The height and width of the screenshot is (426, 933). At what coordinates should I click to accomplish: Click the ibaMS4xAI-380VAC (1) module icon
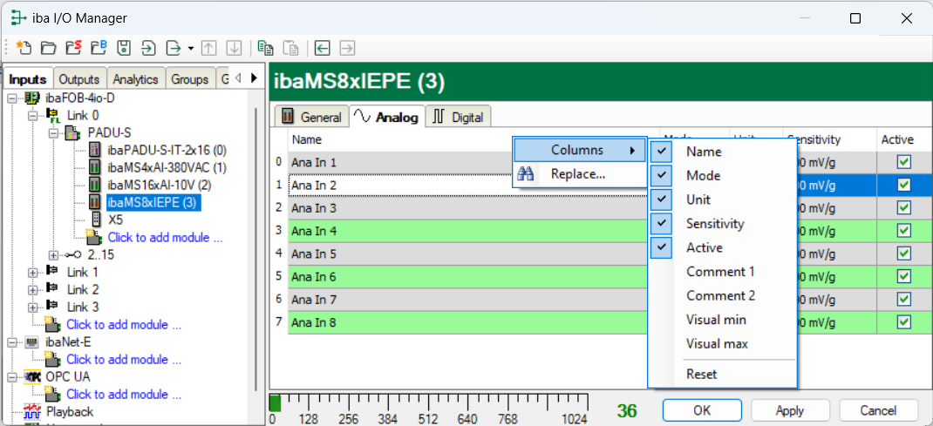tap(94, 167)
